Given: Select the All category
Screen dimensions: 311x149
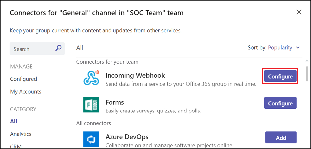Looking at the screenshot, I should pyautogui.click(x=14, y=121).
